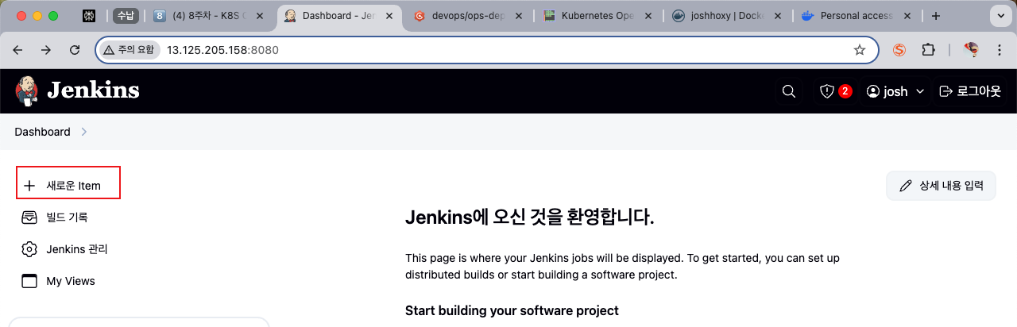Close the Kubernetes Ope tab
This screenshot has width=1017, height=327.
click(x=647, y=16)
